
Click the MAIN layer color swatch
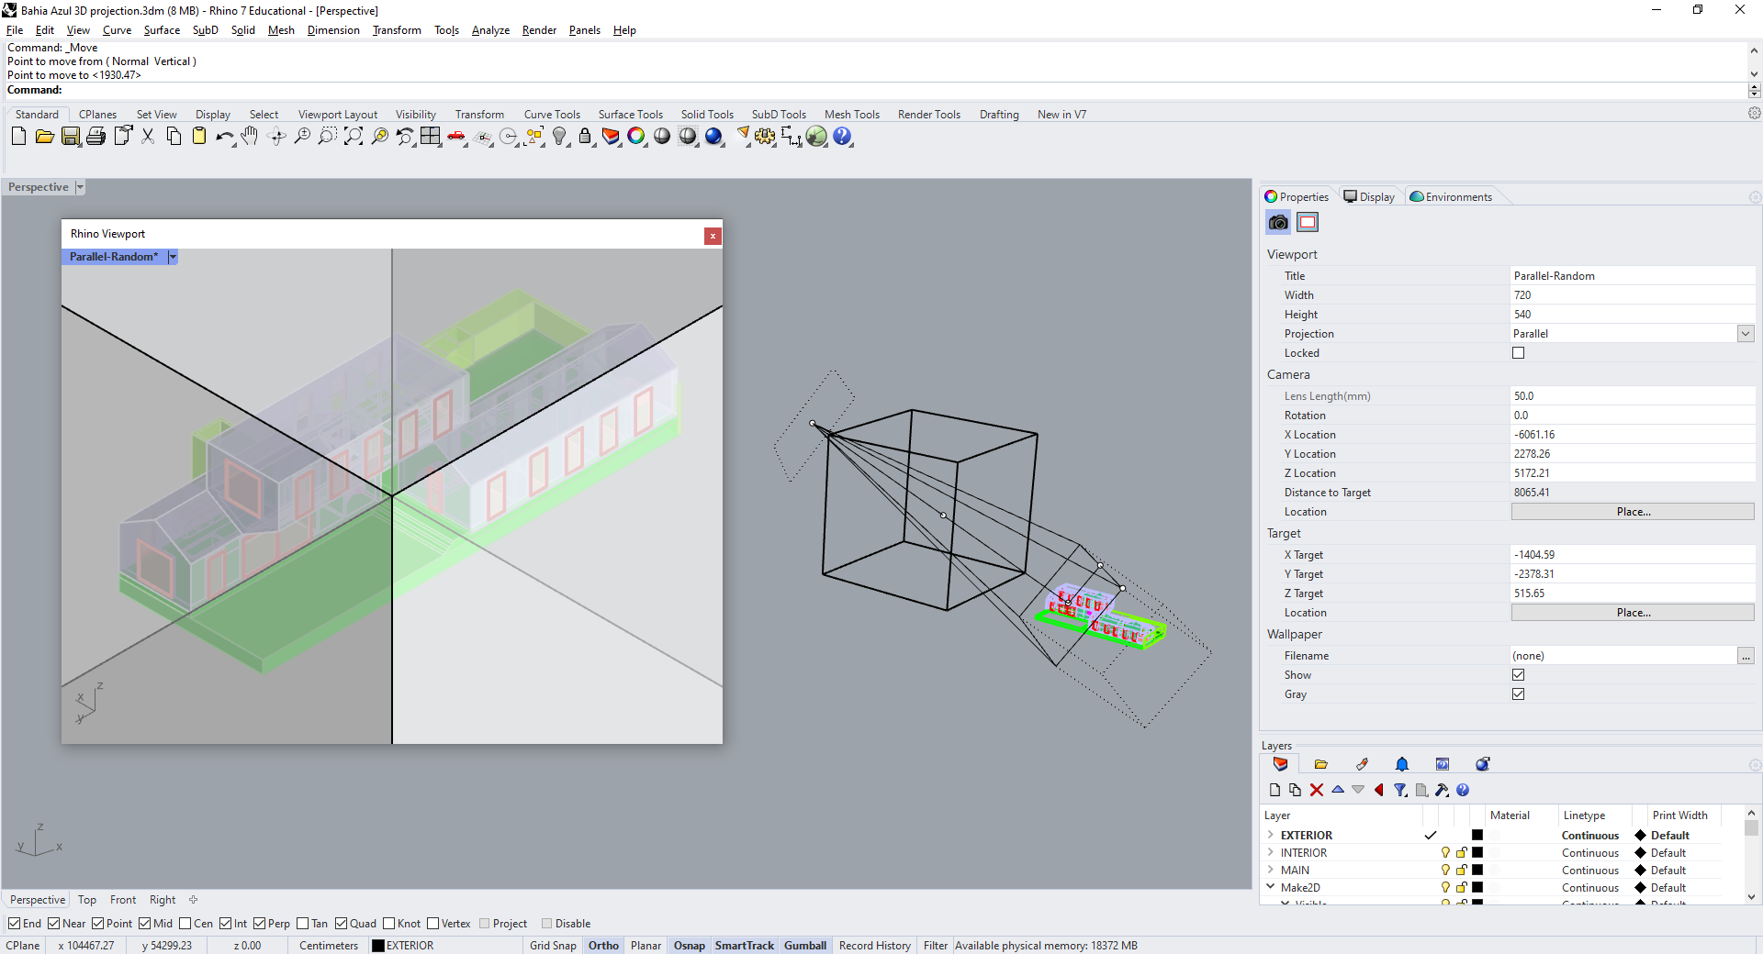[1477, 871]
